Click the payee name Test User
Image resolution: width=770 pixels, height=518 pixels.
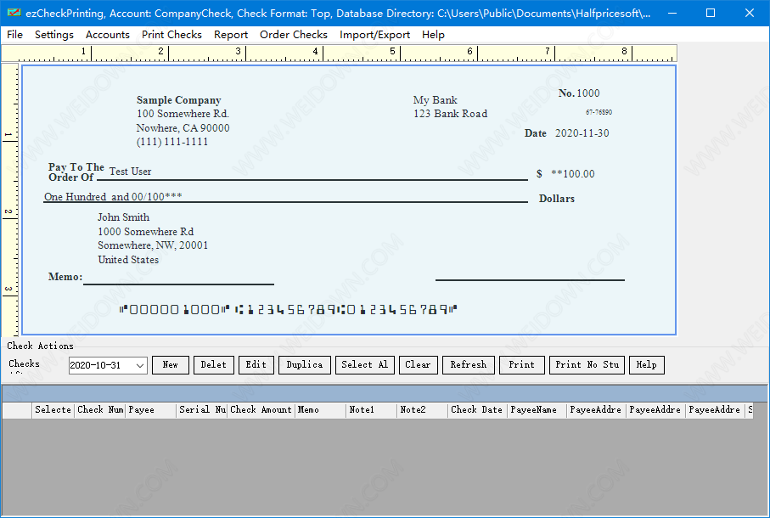[130, 172]
